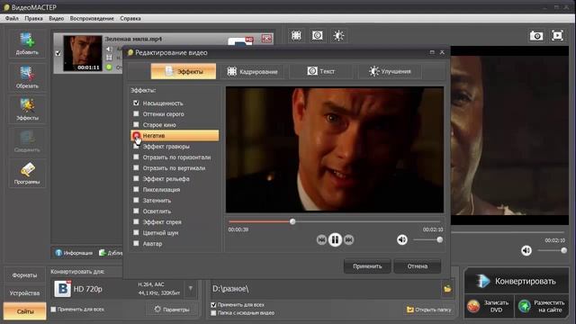Image resolution: width=576 pixels, height=324 pixels.
Task: Enable the Старое кино effect
Action: click(136, 124)
